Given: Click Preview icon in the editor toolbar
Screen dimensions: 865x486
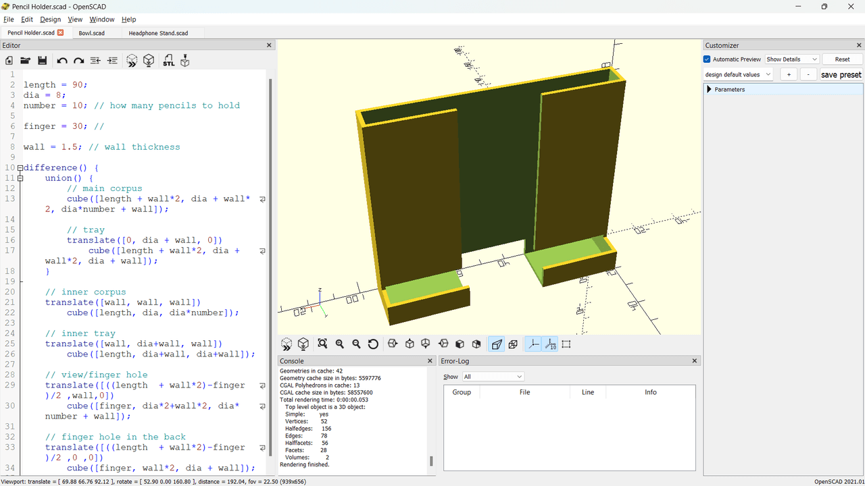Looking at the screenshot, I should (132, 61).
